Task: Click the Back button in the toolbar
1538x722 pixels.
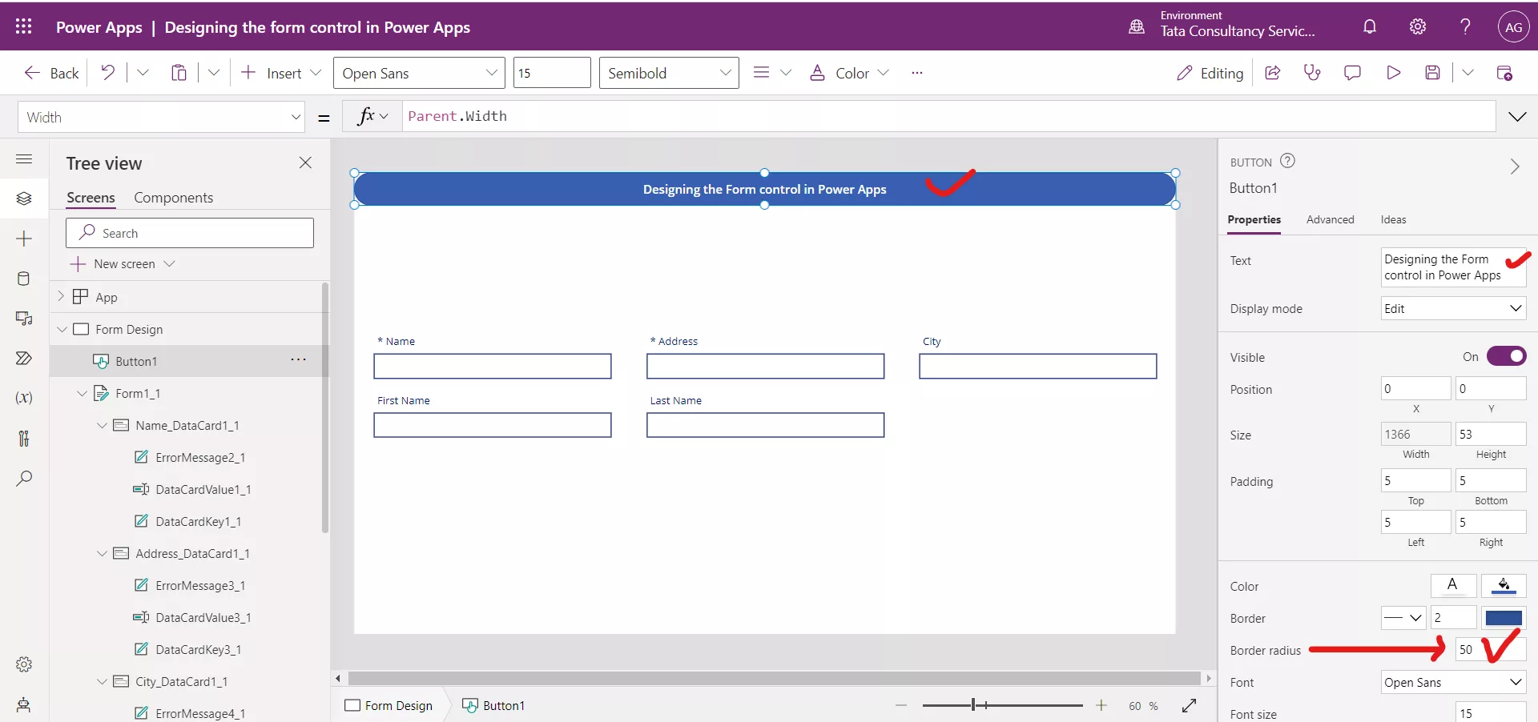Action: tap(50, 72)
